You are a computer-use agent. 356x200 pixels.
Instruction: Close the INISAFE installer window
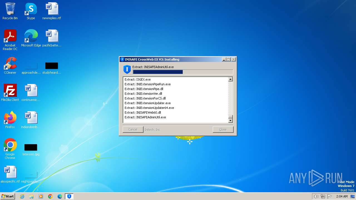tap(234, 59)
